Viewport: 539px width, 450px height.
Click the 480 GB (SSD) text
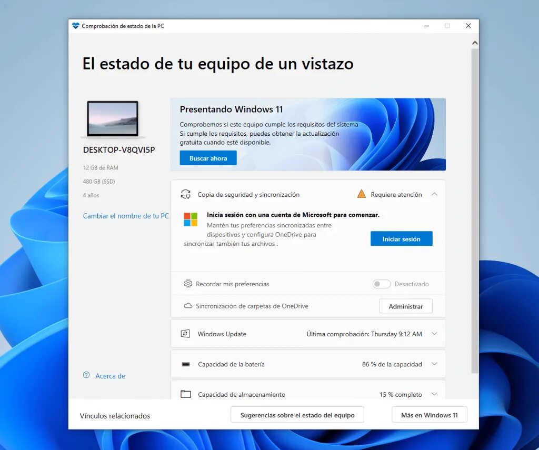pos(98,182)
